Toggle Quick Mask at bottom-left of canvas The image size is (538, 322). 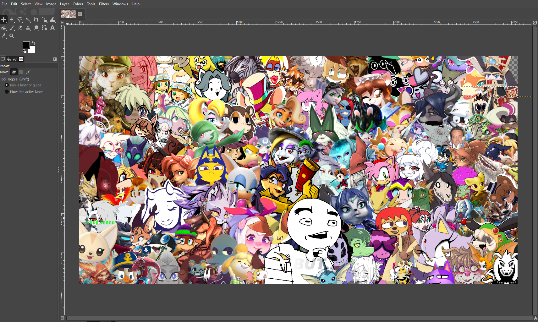tap(62, 318)
